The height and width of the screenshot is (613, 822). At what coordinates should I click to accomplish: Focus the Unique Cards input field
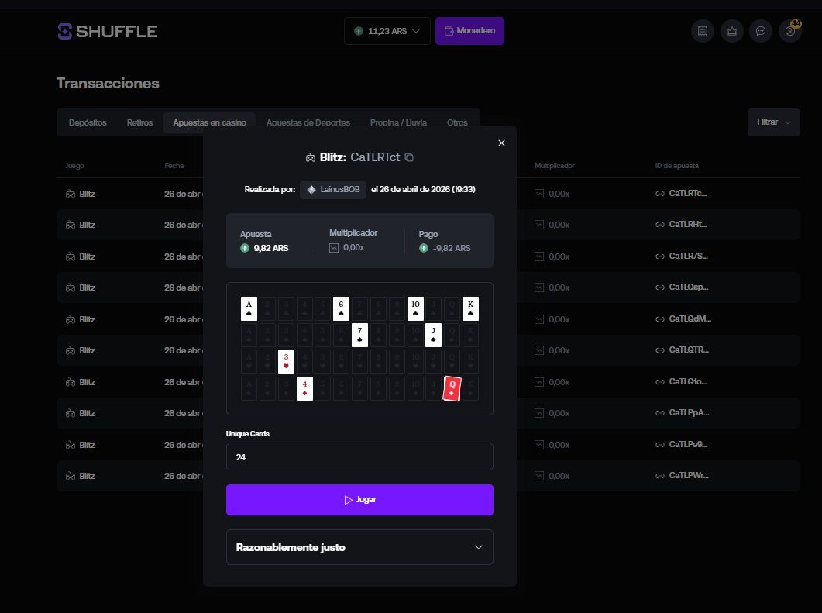359,456
